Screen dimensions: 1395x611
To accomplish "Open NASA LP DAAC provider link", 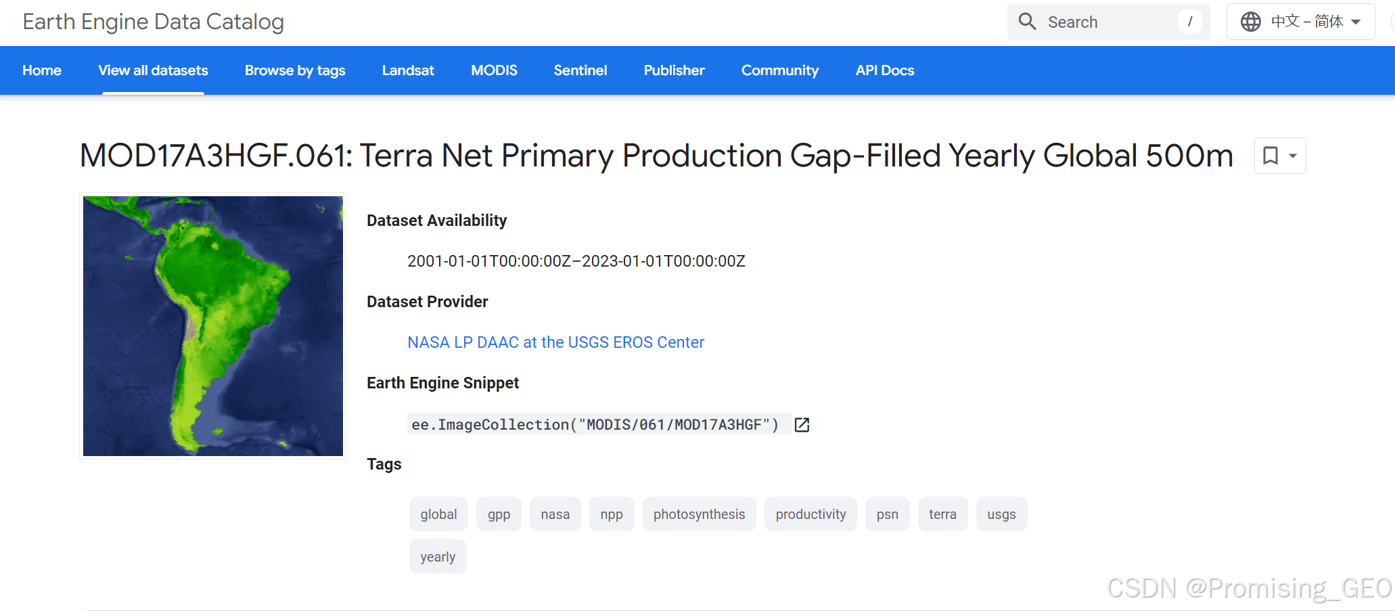I will point(555,342).
